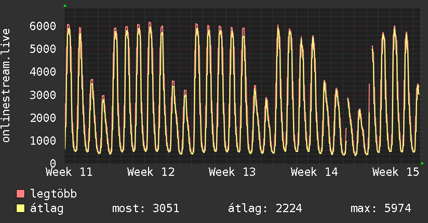
Task: Click the Week 13 axis label
Action: [x=232, y=172]
